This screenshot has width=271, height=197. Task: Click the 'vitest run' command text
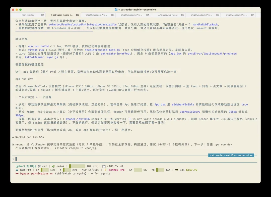36,50
